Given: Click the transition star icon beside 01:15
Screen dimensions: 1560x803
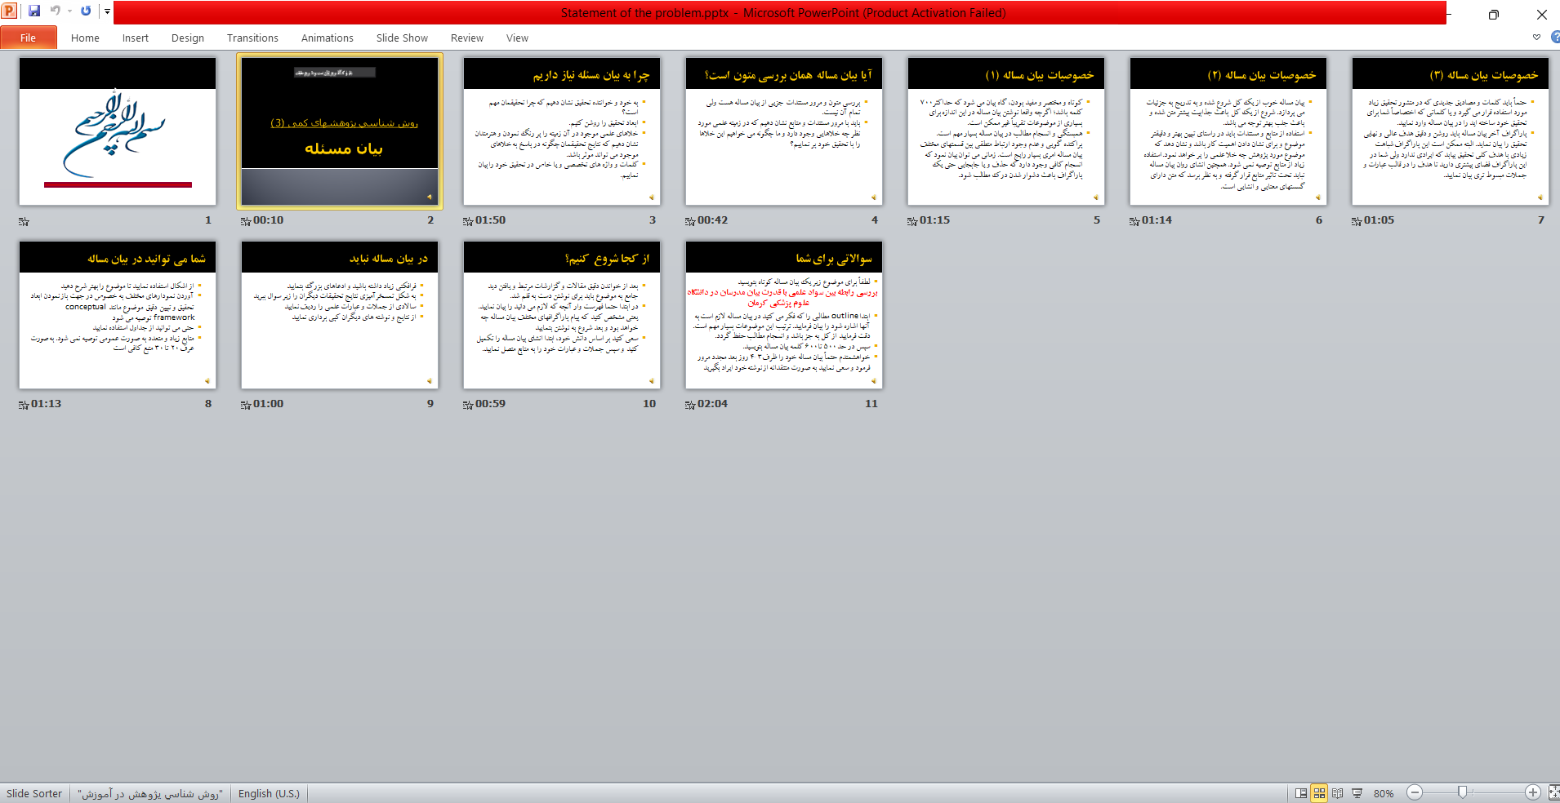Looking at the screenshot, I should point(912,221).
